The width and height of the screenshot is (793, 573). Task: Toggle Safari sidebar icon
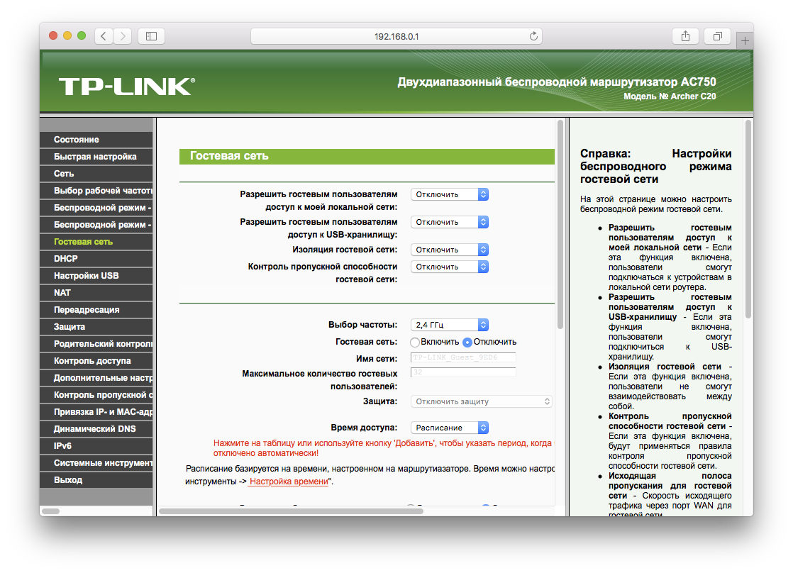151,36
